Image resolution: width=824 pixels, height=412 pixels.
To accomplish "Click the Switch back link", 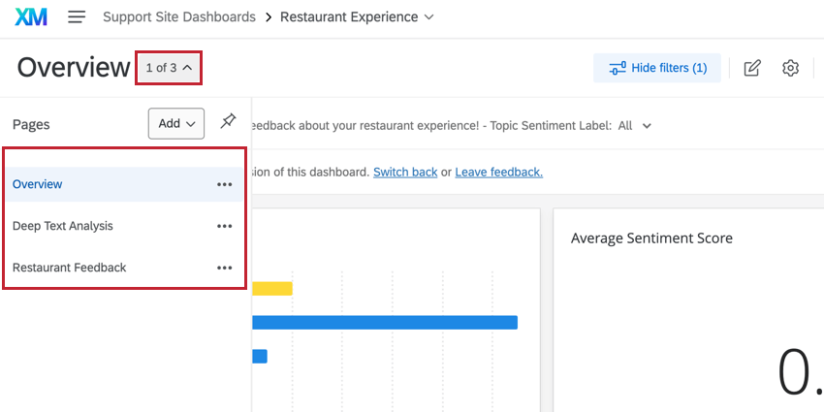I will (405, 172).
